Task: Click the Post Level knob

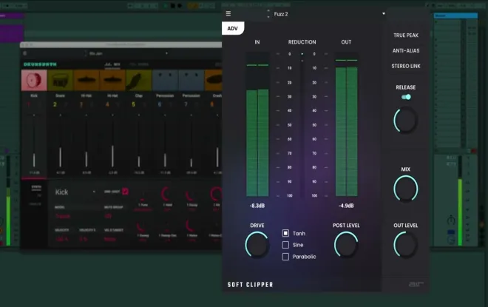Action: (346, 245)
